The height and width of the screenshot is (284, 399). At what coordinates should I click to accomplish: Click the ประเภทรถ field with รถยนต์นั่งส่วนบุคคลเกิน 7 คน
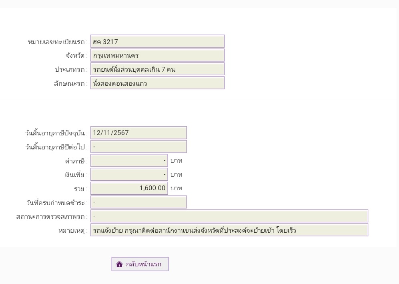coord(158,69)
